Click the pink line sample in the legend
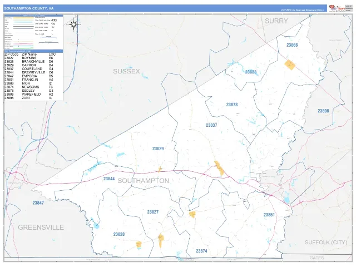Image resolution: width=356 pixels, height=267 pixels. [x=23, y=44]
